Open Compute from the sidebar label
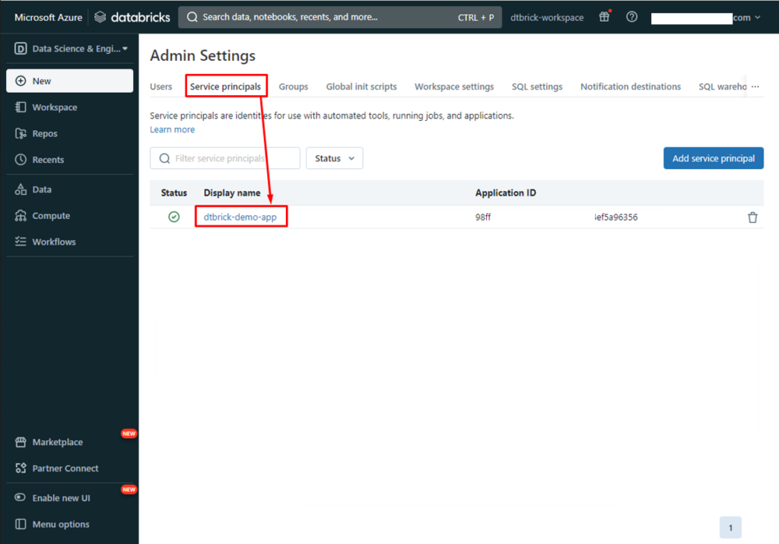The image size is (779, 544). click(x=51, y=215)
